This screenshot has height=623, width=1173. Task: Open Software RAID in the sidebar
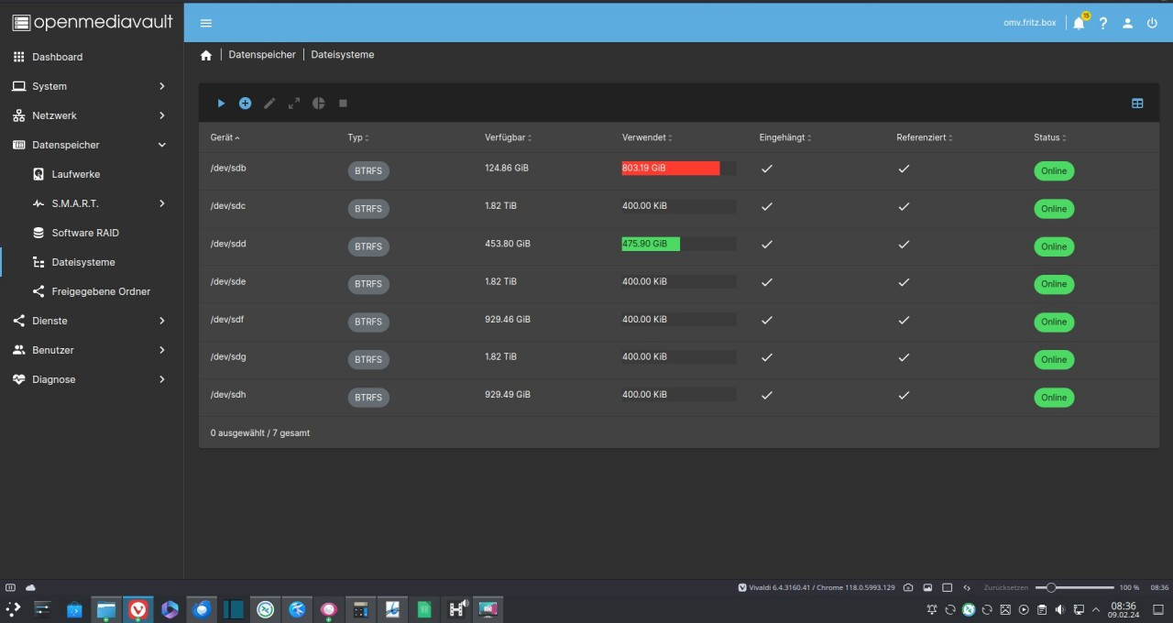tap(92, 233)
